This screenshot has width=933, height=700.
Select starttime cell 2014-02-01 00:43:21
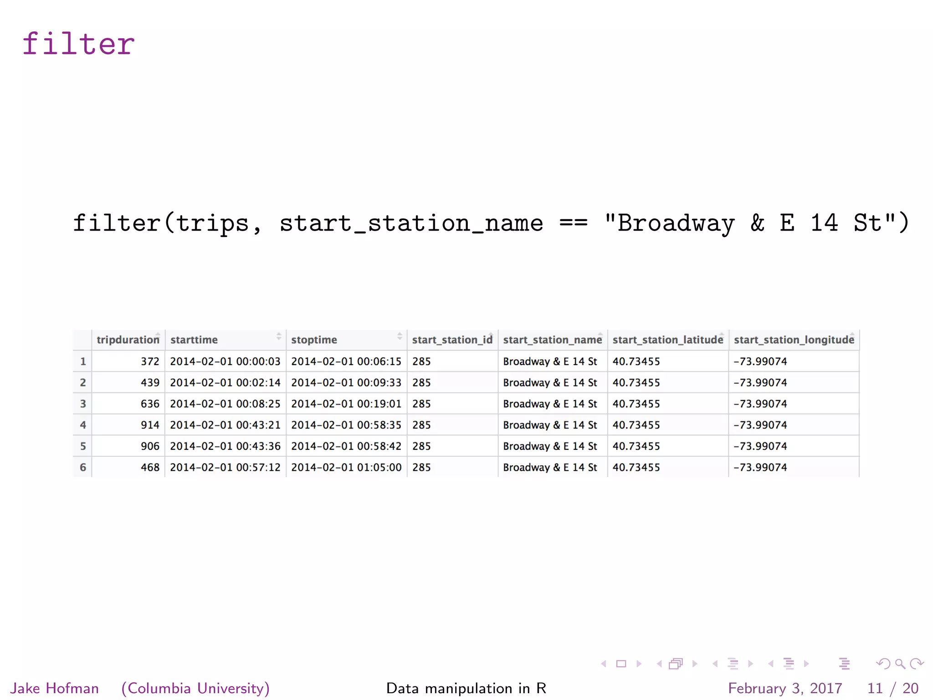coord(225,425)
